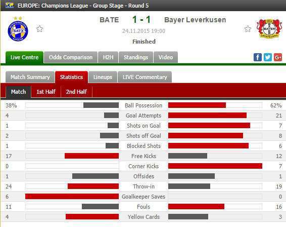This screenshot has width=286, height=227.
Task: Click the Bayer Leverkusen team name link
Action: [195, 20]
